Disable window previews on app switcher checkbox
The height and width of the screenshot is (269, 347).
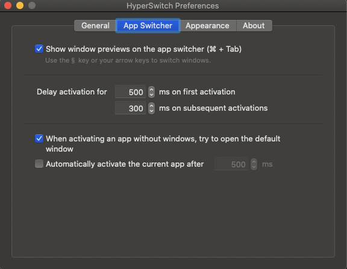(x=39, y=49)
